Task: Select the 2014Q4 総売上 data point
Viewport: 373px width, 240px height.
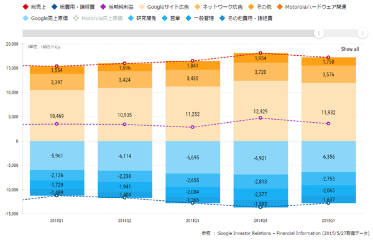Action: 260,53
